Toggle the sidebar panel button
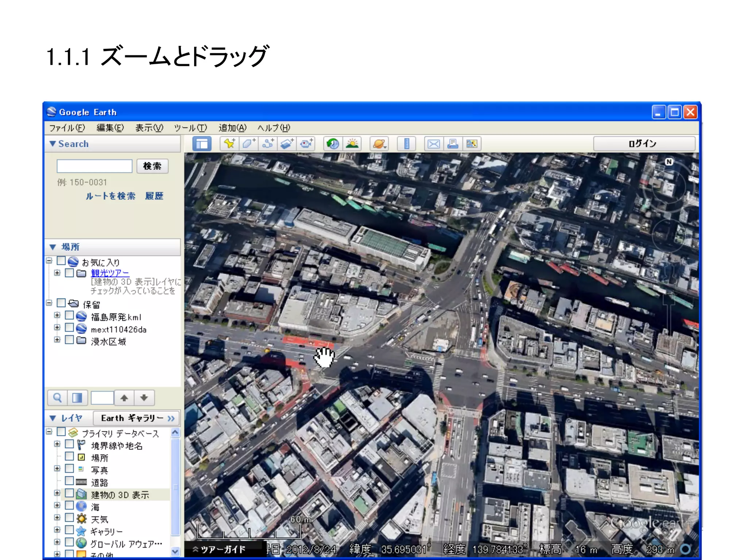 (202, 144)
